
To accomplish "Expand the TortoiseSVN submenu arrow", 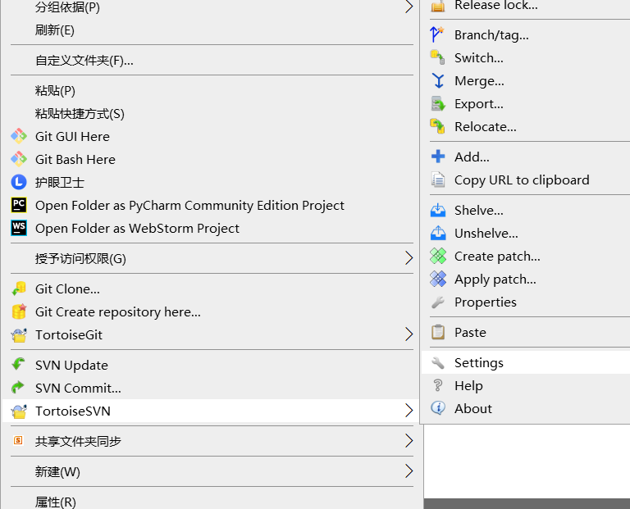I will [409, 411].
